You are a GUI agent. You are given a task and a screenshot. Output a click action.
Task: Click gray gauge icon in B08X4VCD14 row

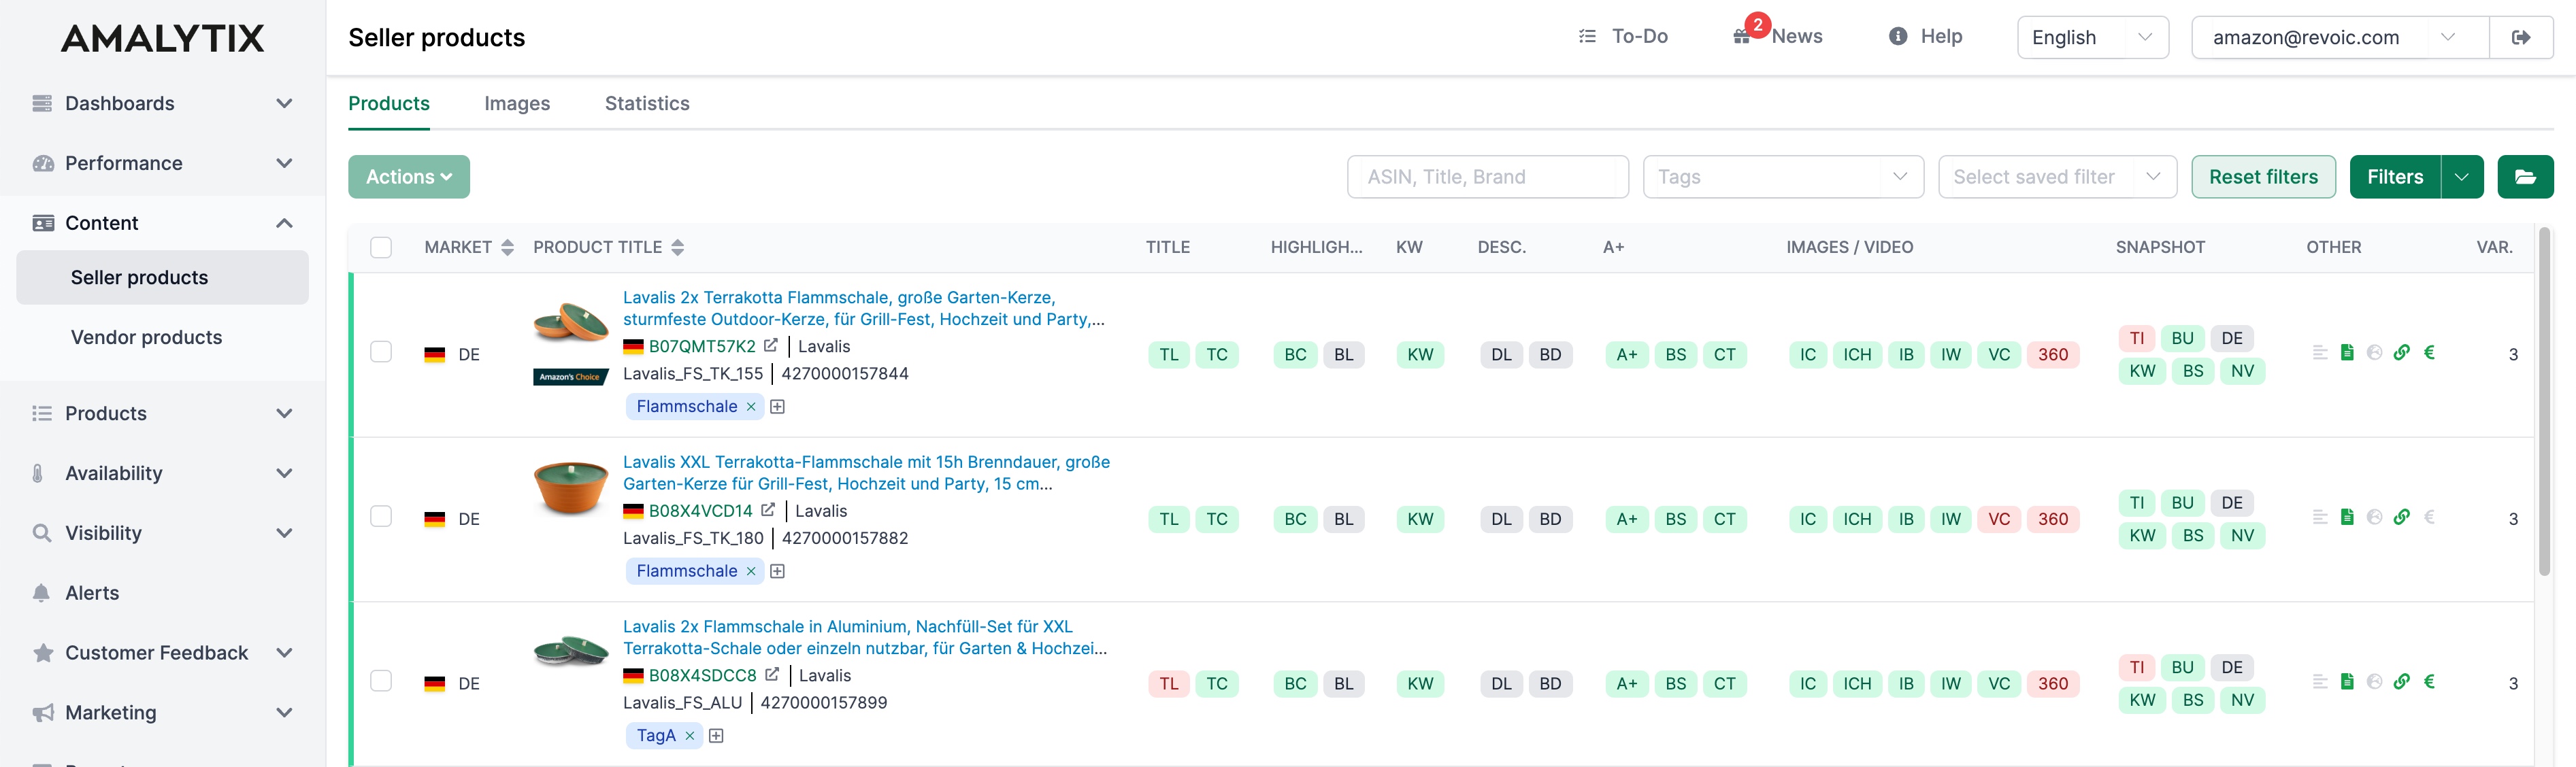[2374, 517]
